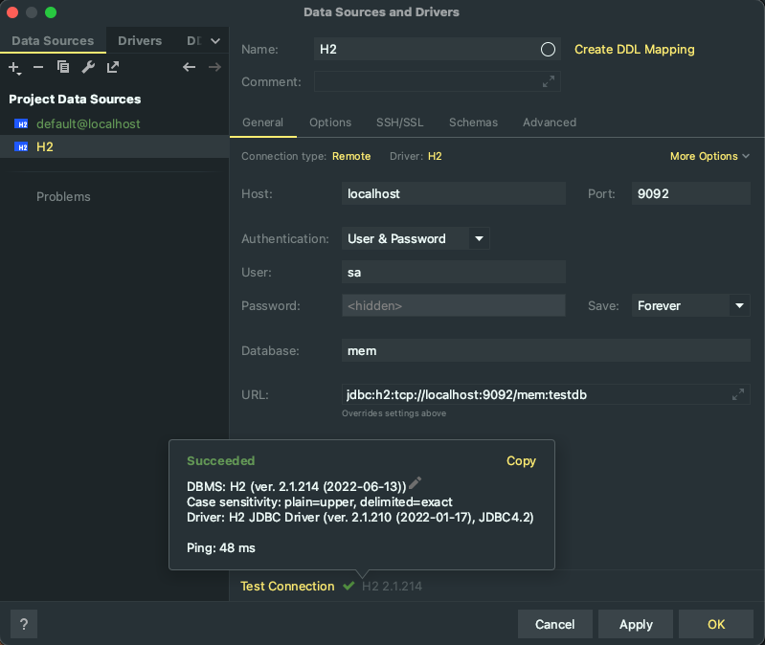Change Driver H2 link
Screen dimensions: 765x645
tap(435, 156)
